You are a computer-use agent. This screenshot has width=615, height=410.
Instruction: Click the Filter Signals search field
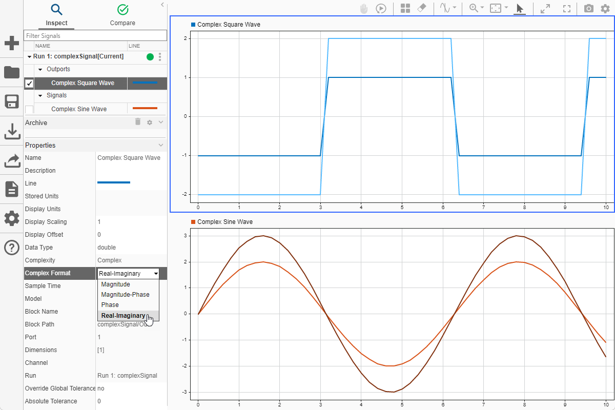click(95, 36)
